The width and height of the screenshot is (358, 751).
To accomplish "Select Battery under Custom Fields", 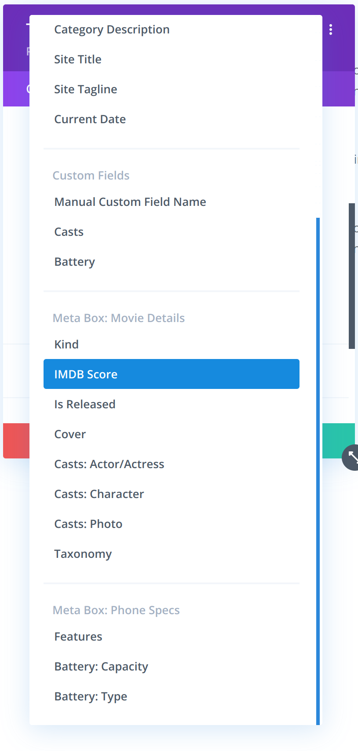I will pyautogui.click(x=75, y=262).
